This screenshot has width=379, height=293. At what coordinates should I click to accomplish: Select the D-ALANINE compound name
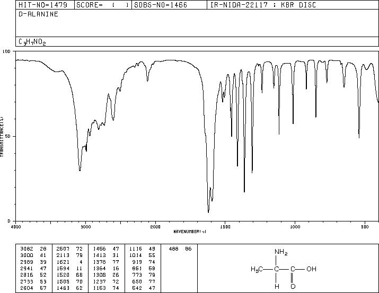click(38, 14)
